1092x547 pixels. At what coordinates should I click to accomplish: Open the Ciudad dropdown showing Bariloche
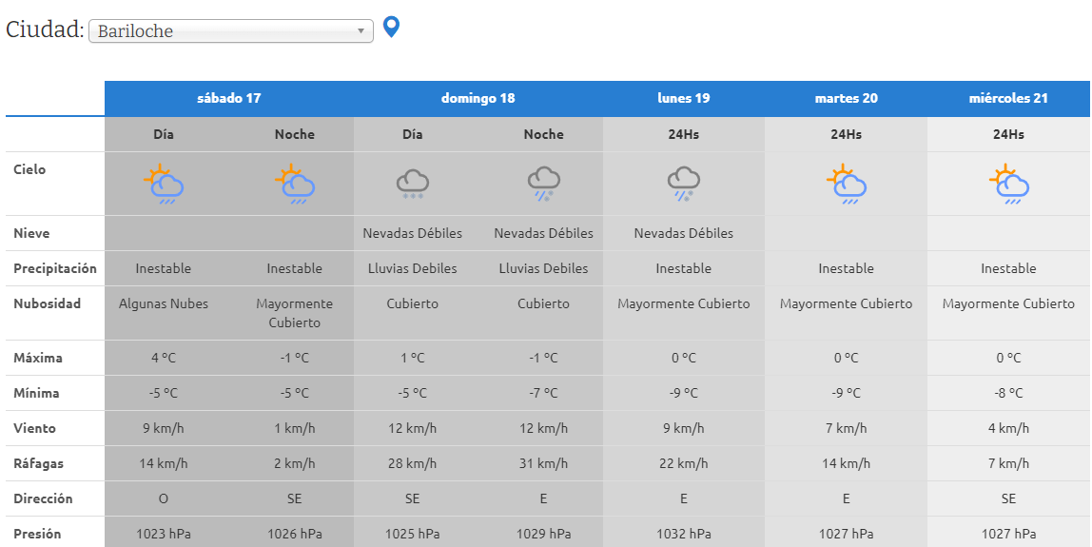(229, 31)
